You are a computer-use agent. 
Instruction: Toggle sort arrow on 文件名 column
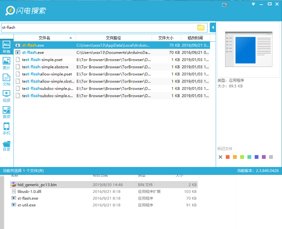click(x=71, y=38)
